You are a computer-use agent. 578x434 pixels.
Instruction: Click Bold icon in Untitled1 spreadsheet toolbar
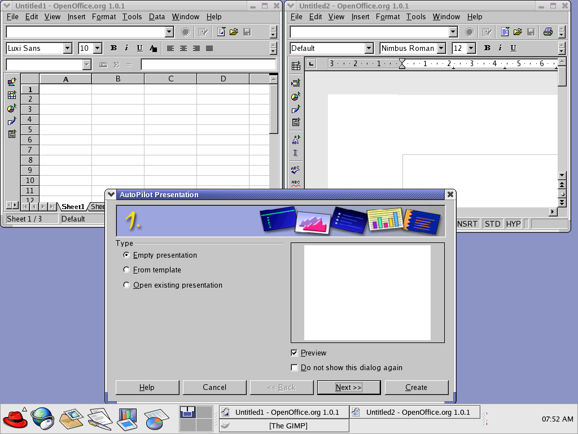[113, 48]
